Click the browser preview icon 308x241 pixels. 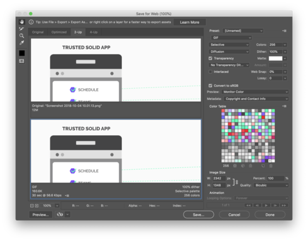[x=60, y=215]
